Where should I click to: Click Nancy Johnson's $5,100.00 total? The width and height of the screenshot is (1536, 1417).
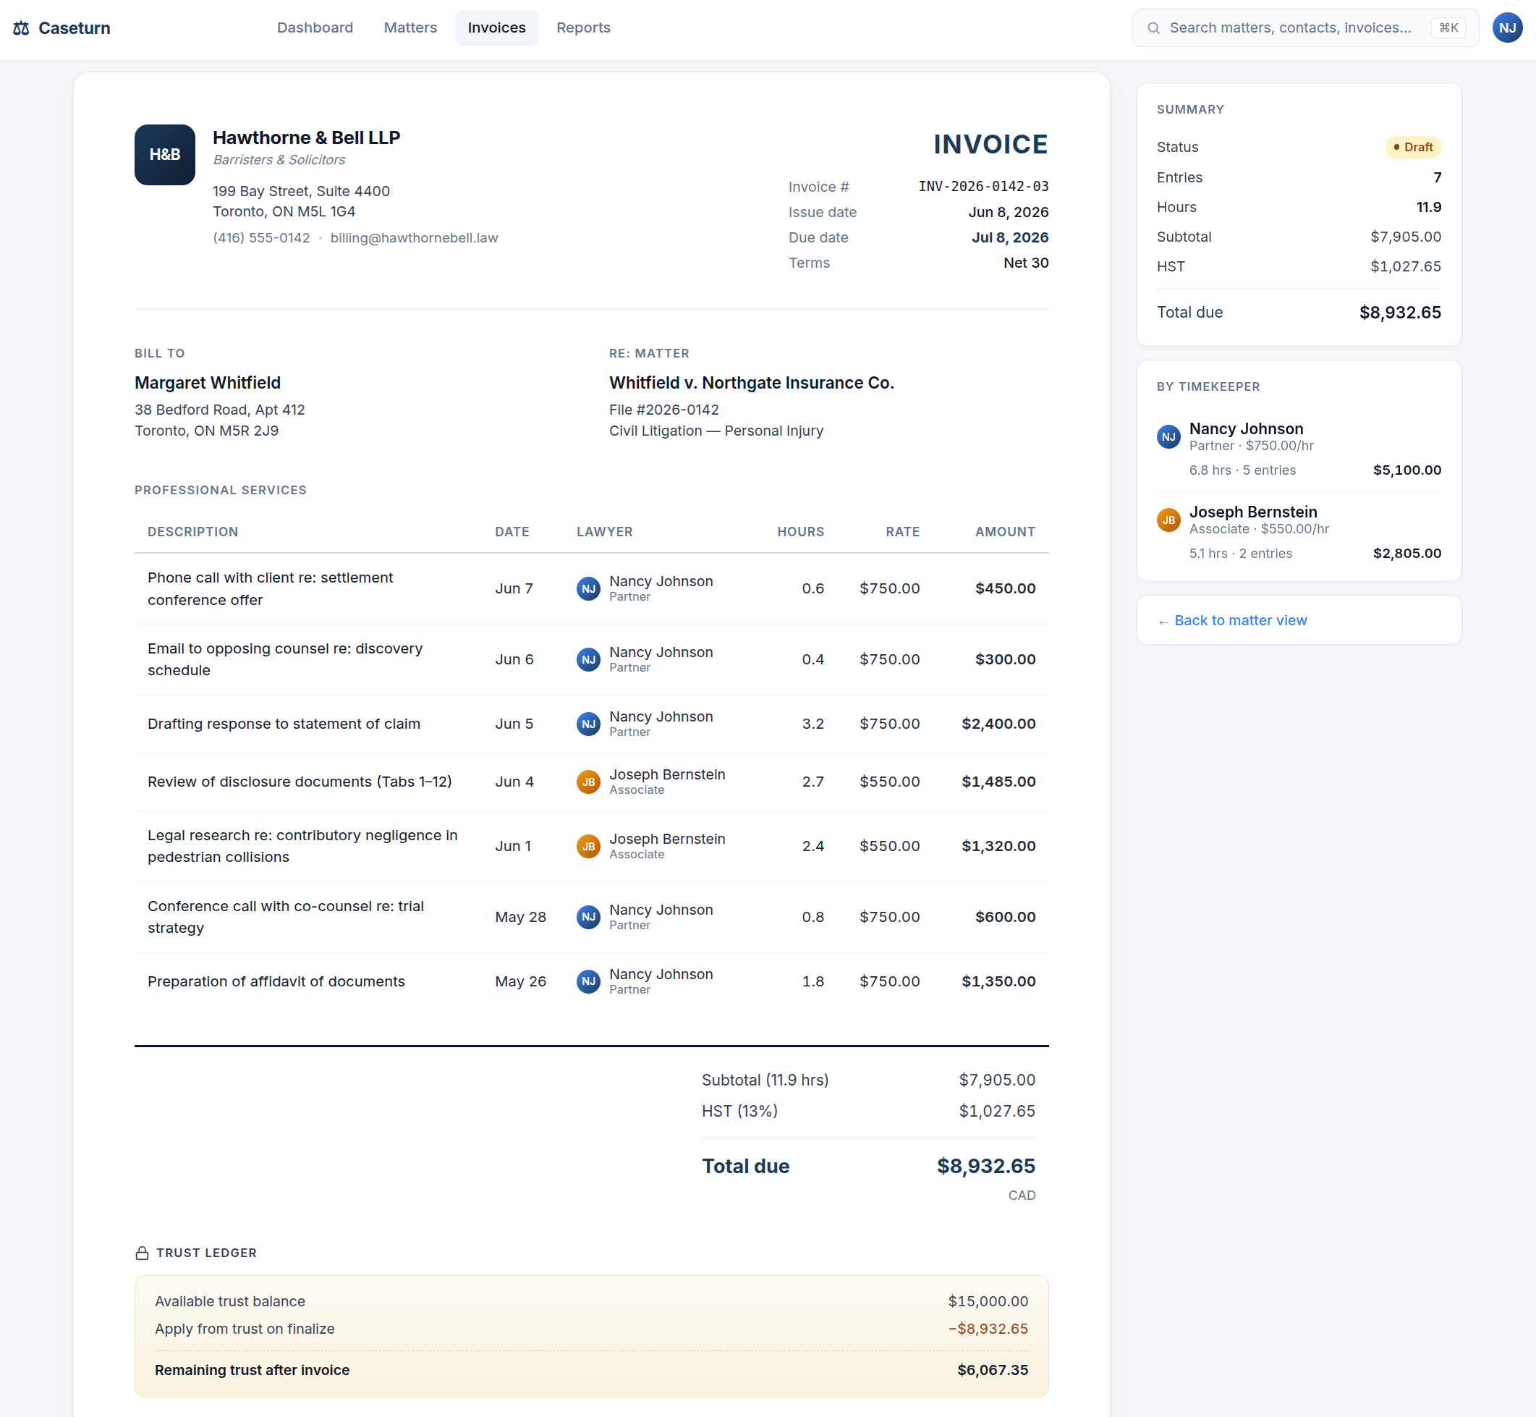(x=1406, y=470)
